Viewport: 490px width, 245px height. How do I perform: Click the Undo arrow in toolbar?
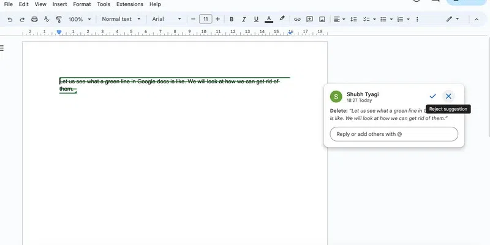(x=10, y=20)
